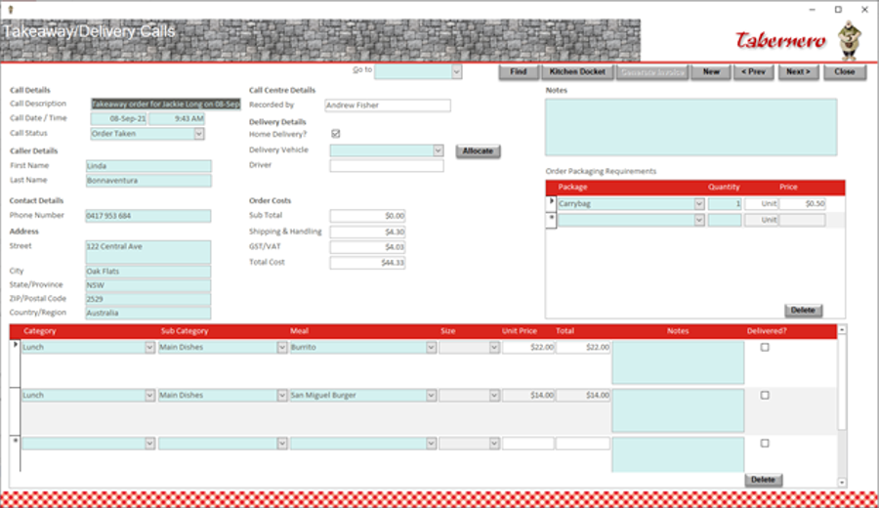Click the Find button
The height and width of the screenshot is (508, 879).
(519, 71)
